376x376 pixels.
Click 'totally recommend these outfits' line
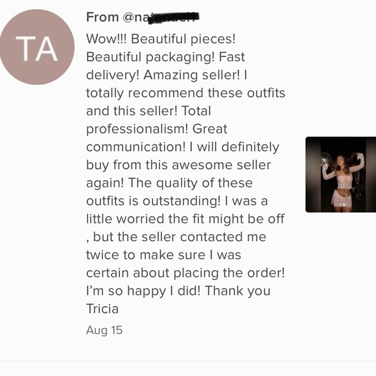185,93
